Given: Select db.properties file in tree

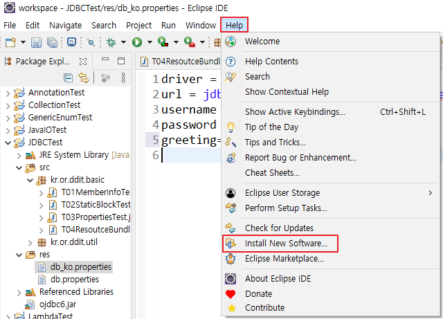Looking at the screenshot, I should coord(75,280).
